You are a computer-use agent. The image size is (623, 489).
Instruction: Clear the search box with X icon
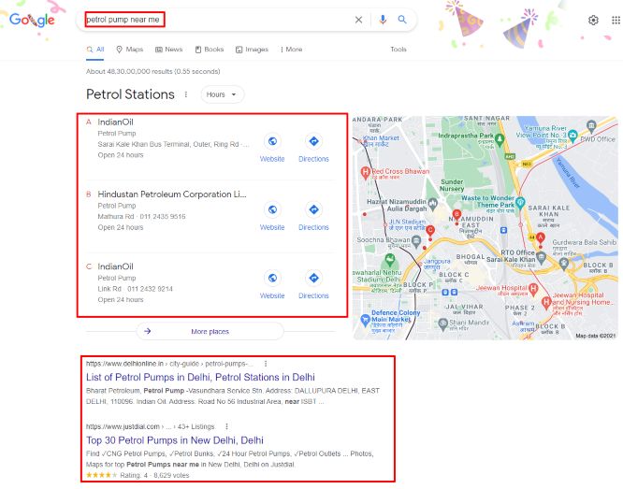[x=358, y=20]
